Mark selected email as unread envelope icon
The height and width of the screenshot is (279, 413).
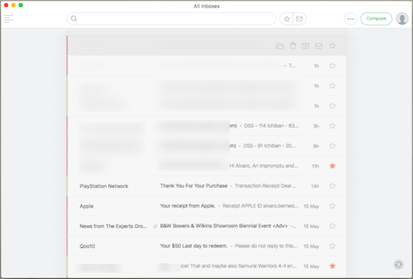tap(318, 46)
